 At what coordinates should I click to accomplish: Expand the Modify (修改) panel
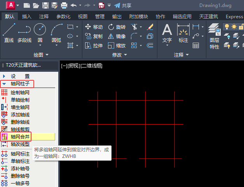[120, 55]
